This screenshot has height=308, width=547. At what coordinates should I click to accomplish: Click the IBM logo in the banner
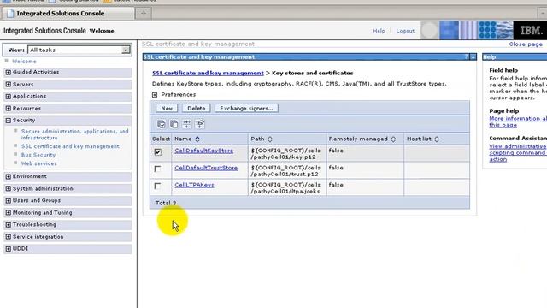(530, 31)
